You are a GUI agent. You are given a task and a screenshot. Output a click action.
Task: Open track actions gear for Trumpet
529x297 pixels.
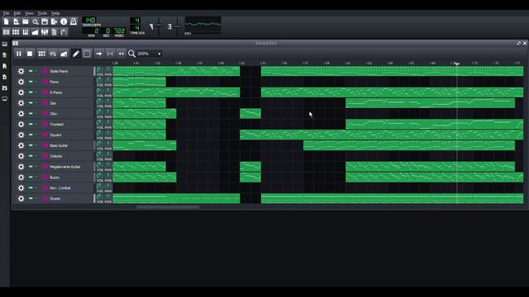21,125
